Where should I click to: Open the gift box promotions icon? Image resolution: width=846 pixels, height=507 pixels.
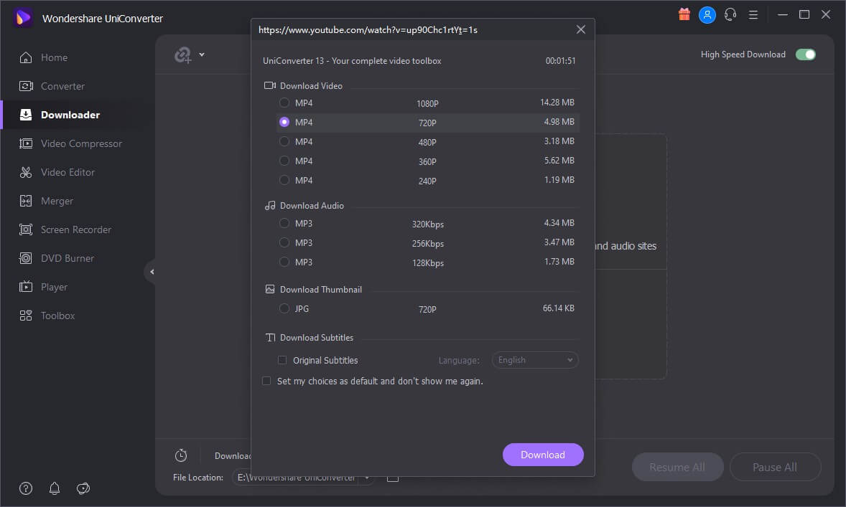point(684,14)
